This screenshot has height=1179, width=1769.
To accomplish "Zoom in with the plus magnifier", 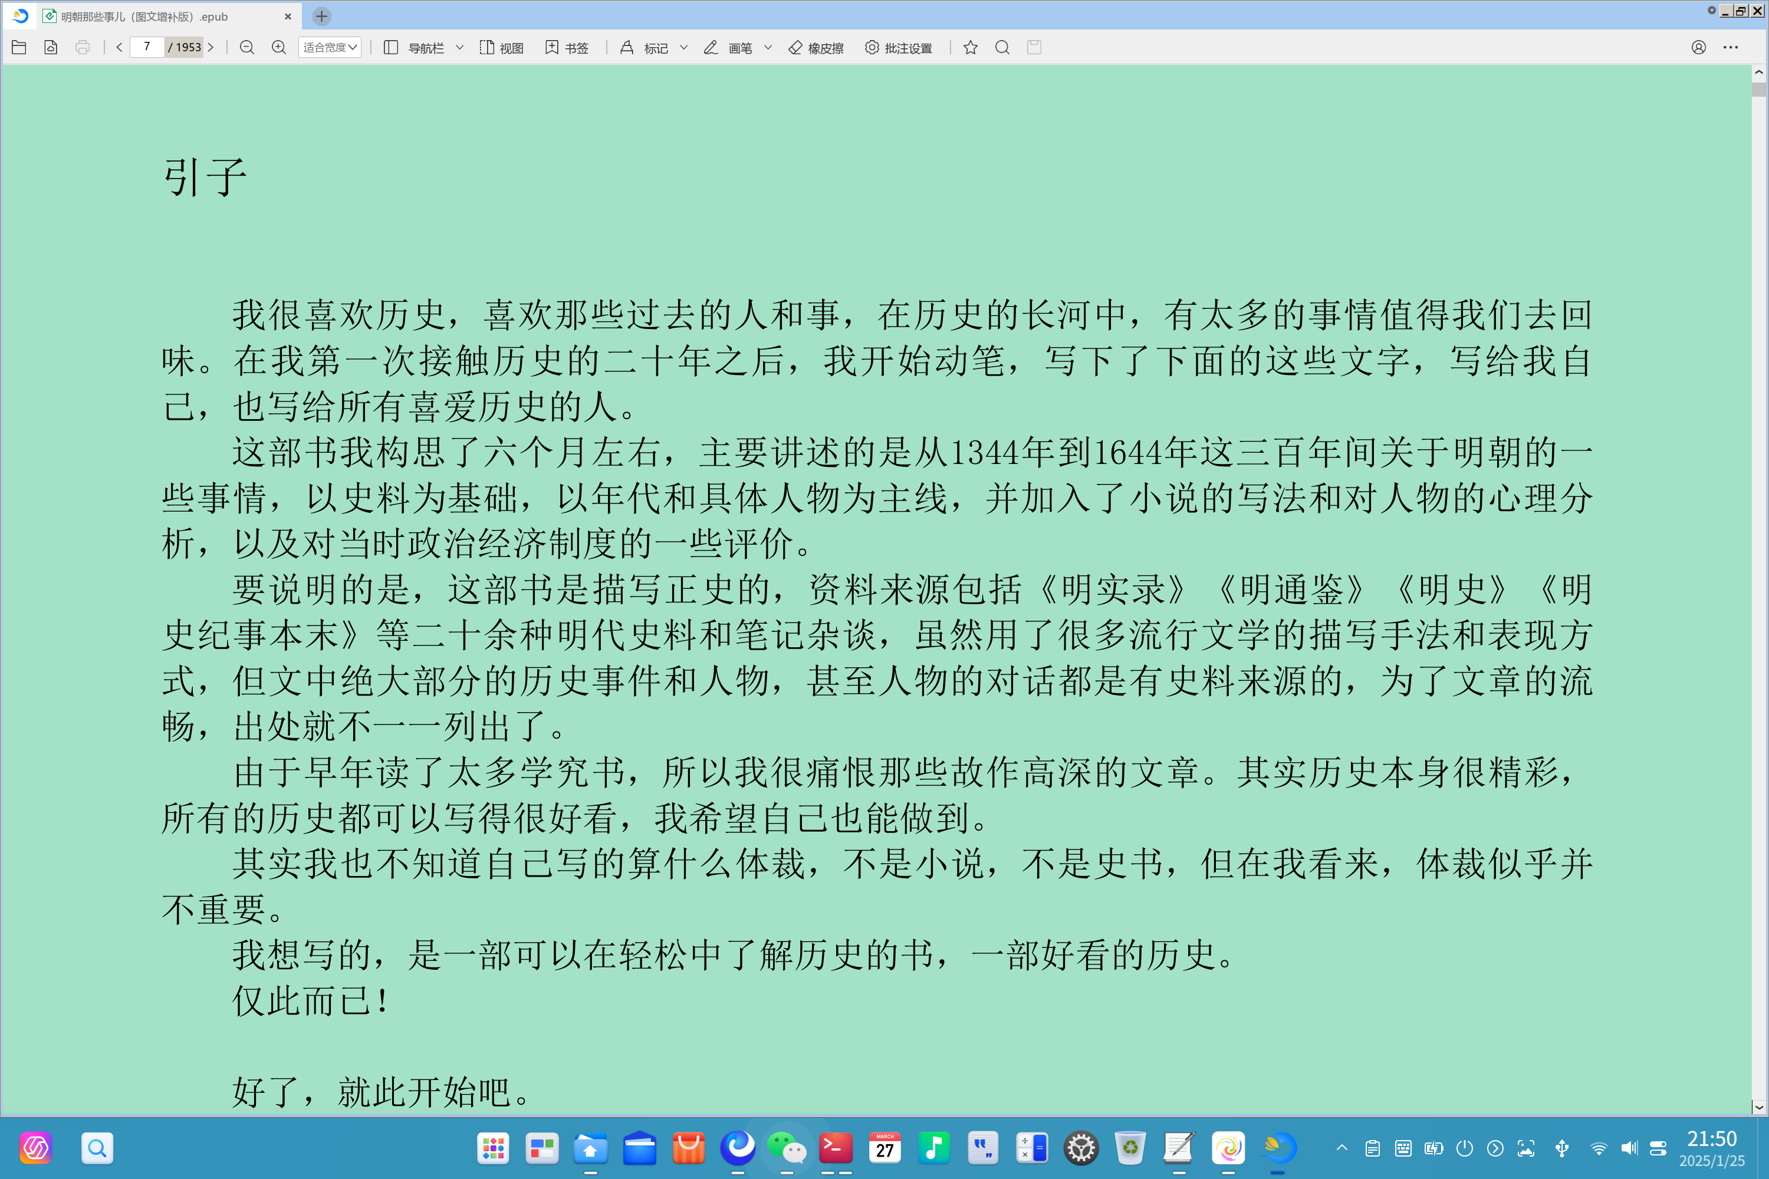I will (x=278, y=47).
